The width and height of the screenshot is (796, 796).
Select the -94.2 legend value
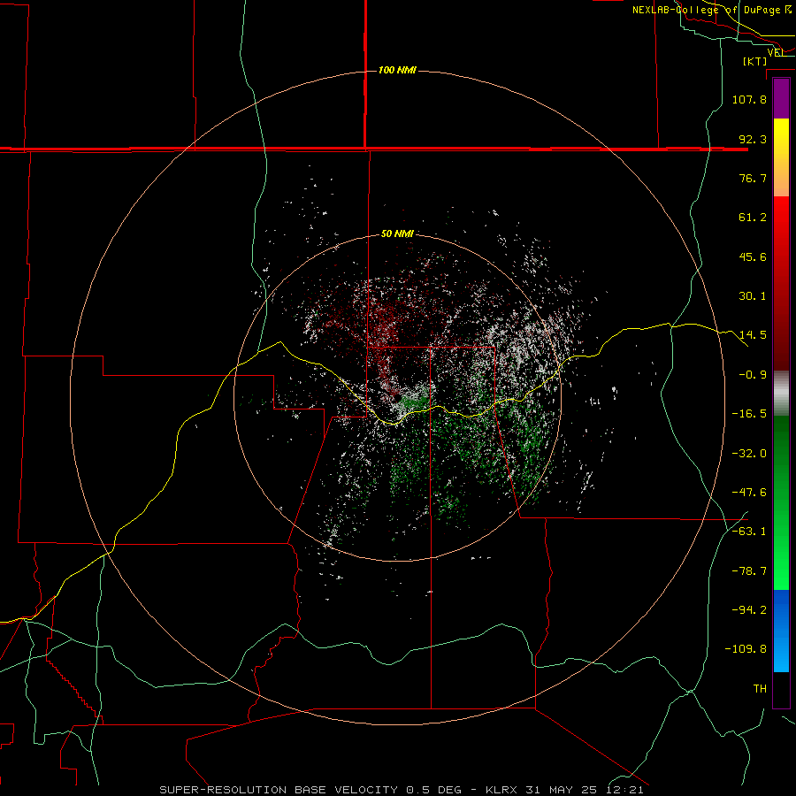pyautogui.click(x=749, y=610)
